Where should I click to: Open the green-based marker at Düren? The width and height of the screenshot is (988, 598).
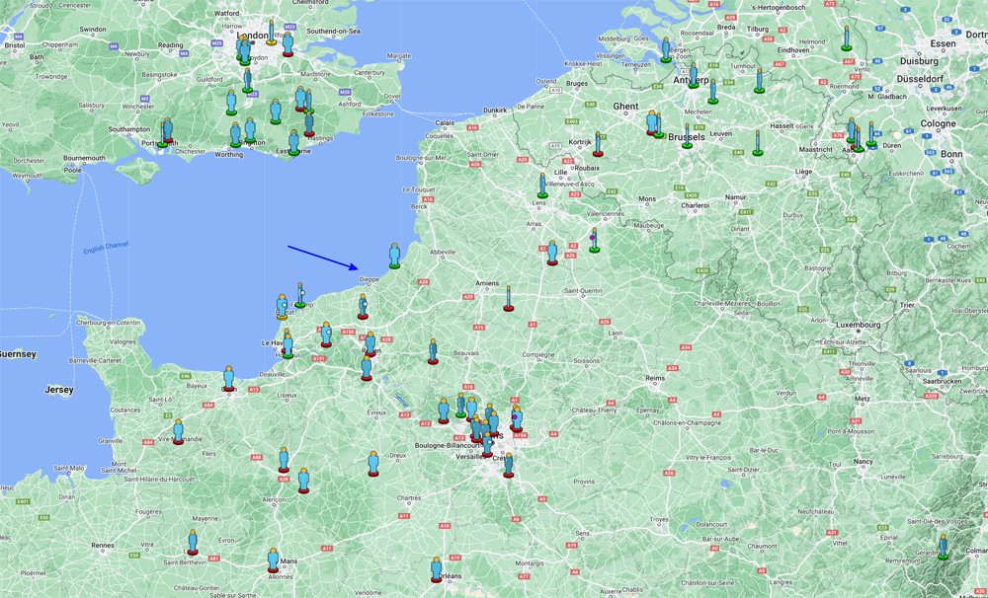click(871, 135)
